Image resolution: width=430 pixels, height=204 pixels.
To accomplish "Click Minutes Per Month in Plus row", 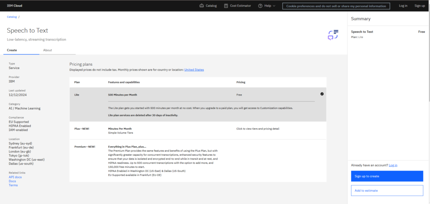I will pyautogui.click(x=120, y=129).
